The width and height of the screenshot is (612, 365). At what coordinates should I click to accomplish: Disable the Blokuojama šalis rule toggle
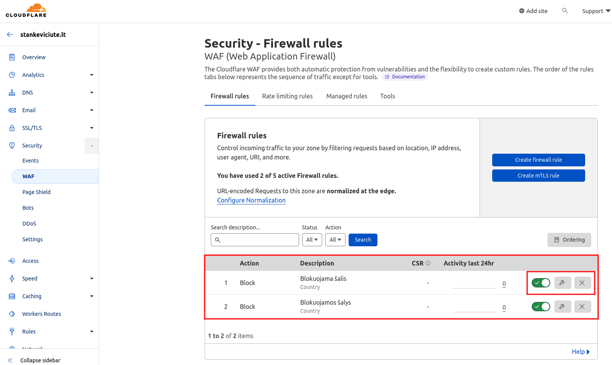(541, 283)
